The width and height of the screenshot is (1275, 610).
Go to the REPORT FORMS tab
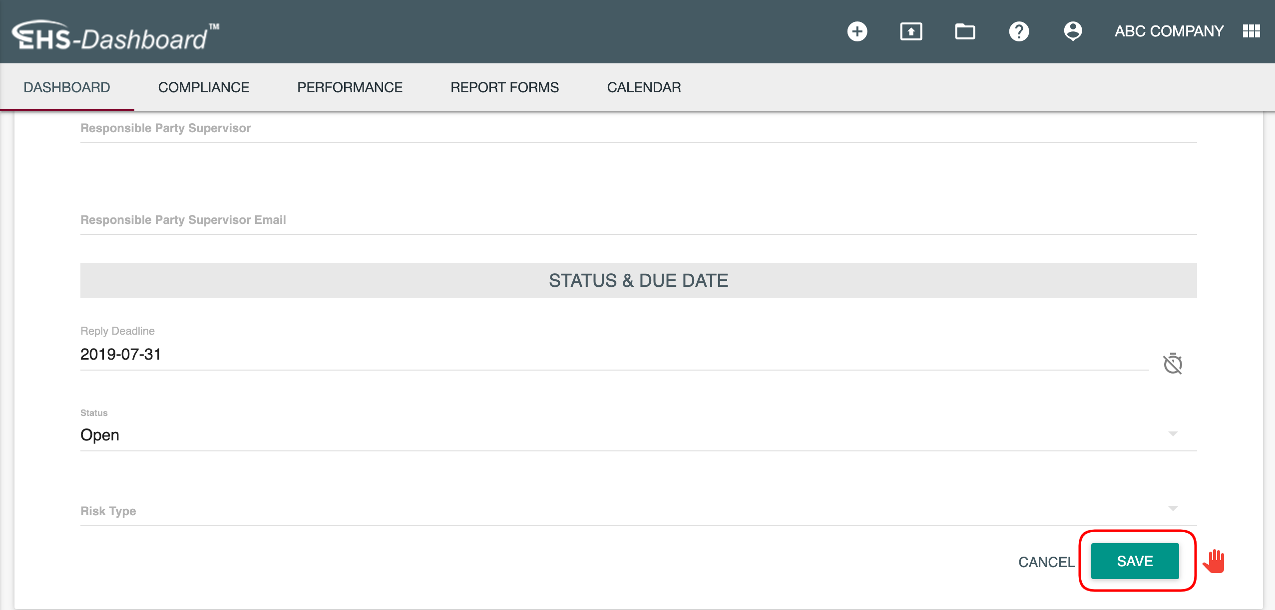point(504,87)
